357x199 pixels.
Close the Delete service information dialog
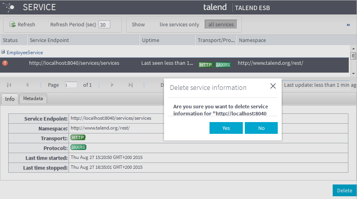(x=273, y=86)
